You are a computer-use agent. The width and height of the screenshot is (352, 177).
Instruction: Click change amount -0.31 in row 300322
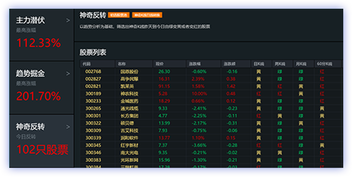pos(232,123)
